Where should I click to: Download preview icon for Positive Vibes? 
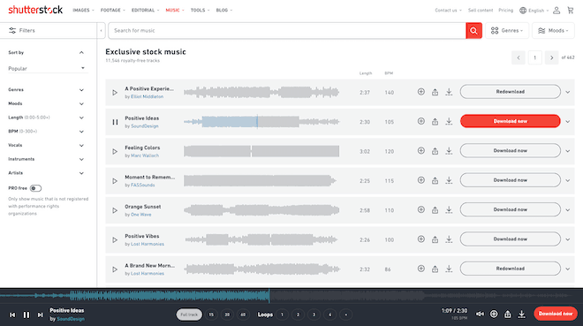click(x=449, y=239)
